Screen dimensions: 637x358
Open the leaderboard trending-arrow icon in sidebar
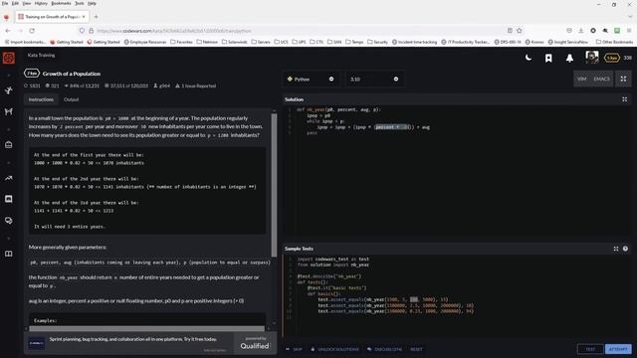[x=9, y=178]
